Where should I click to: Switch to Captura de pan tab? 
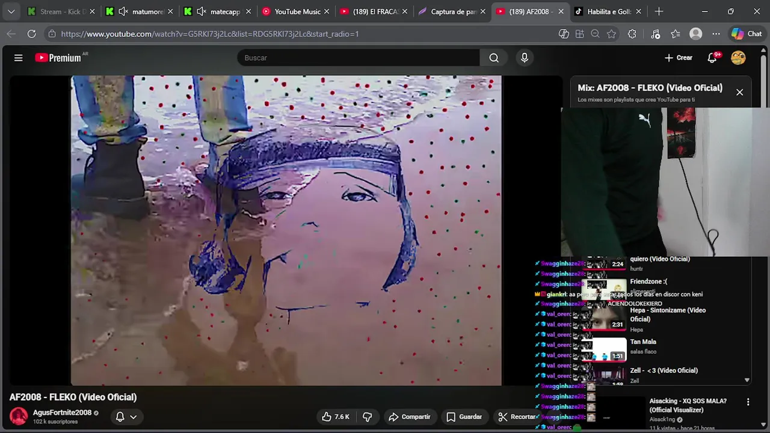point(452,11)
